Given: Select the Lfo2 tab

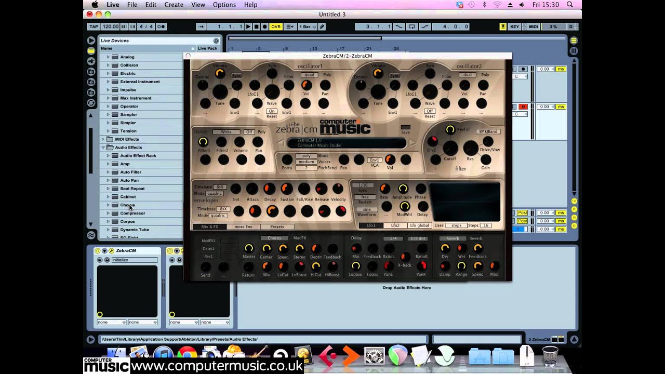Looking at the screenshot, I should (x=395, y=225).
